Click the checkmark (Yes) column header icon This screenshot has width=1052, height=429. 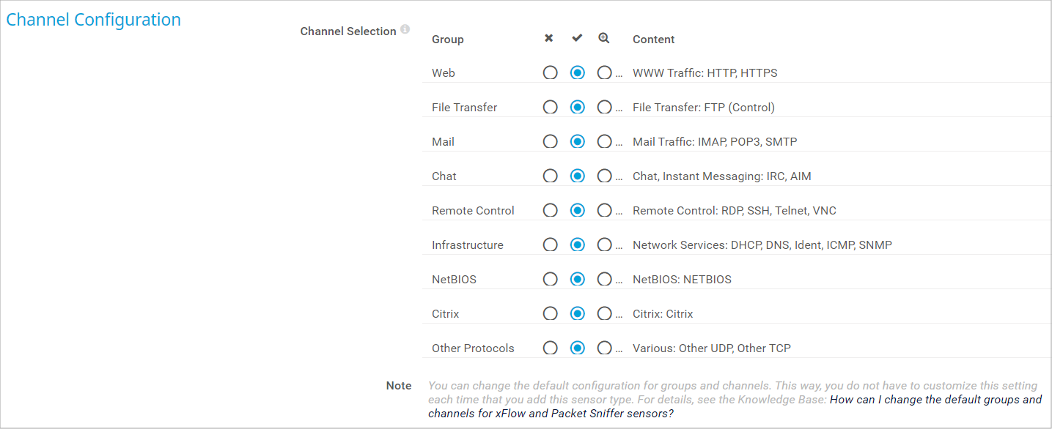(577, 38)
